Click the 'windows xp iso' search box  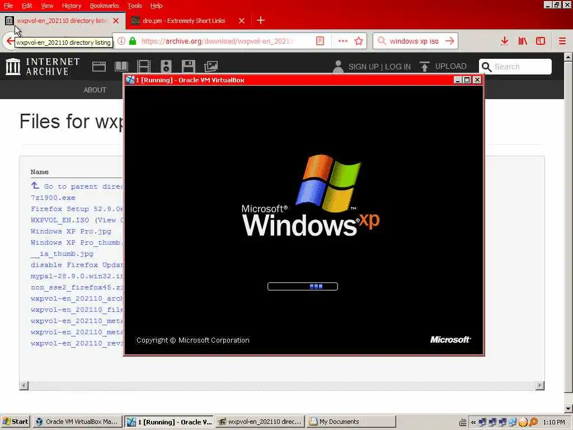(x=414, y=41)
